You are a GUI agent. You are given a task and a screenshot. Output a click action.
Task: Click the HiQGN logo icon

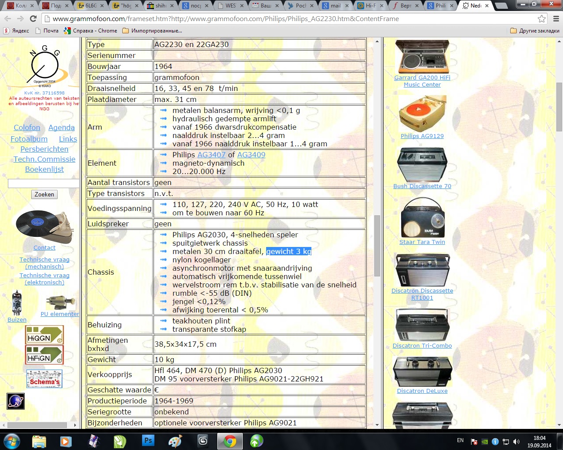[x=44, y=335]
